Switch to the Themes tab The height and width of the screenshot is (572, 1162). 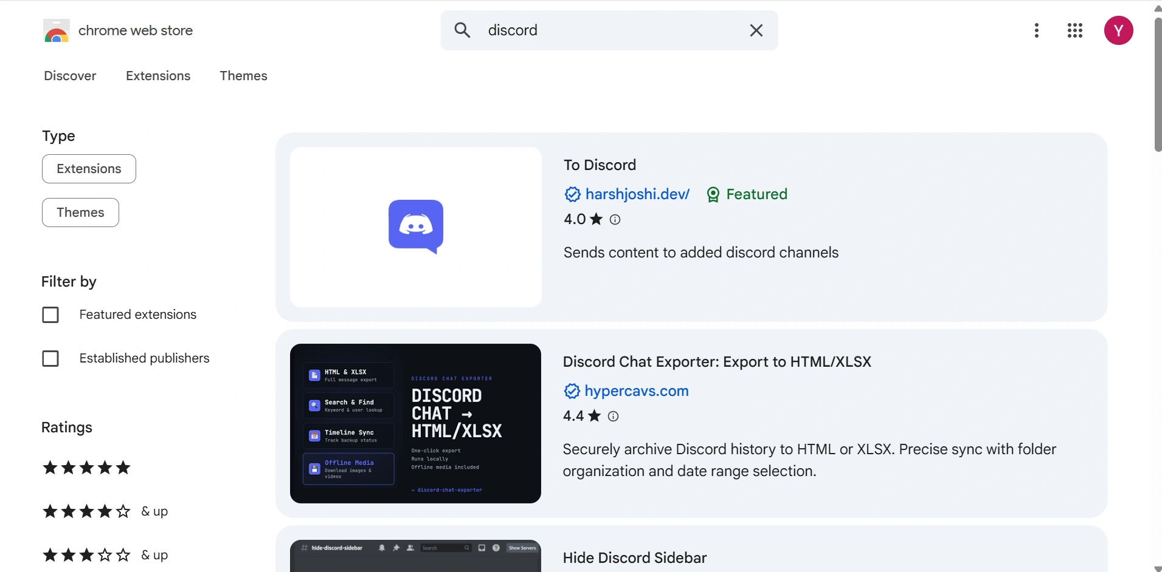244,76
